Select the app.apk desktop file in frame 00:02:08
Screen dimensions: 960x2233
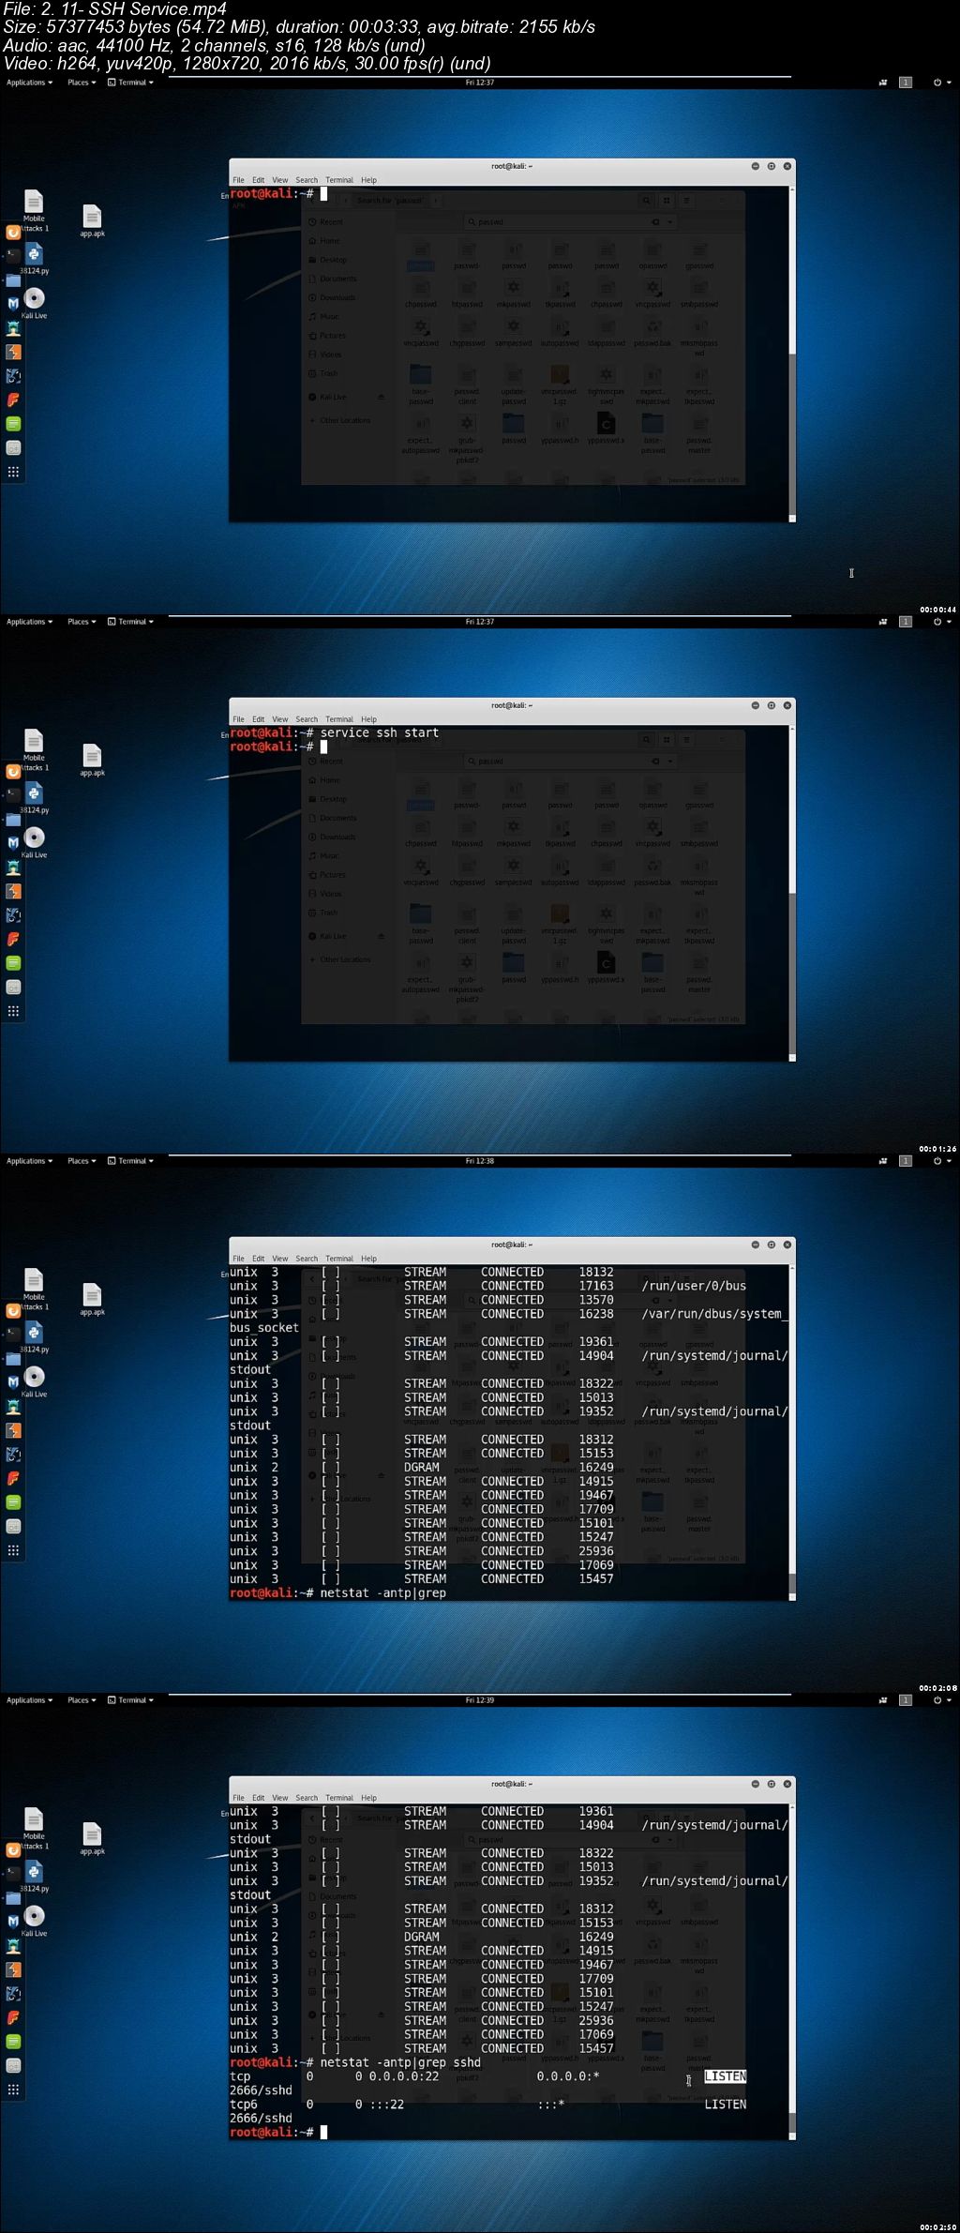[92, 1300]
